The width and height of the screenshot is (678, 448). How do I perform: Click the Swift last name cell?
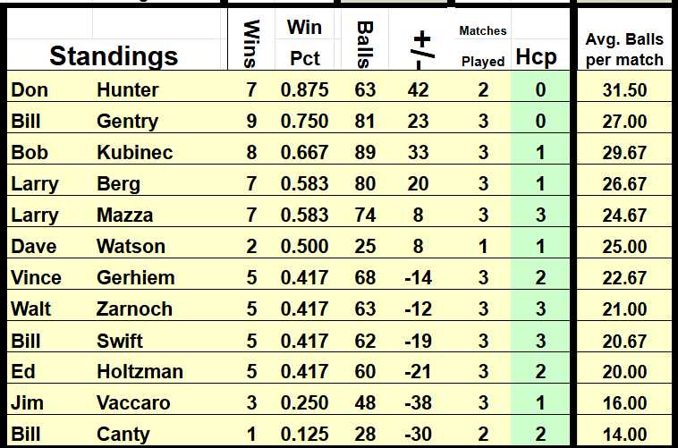coord(120,341)
